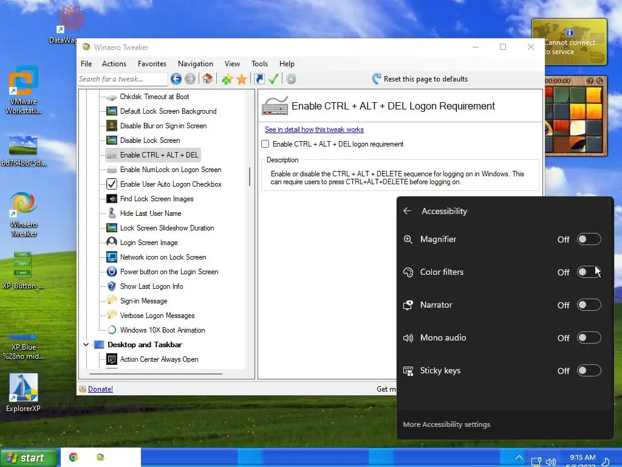This screenshot has height=467, width=622.
Task: Open the View menu
Action: [x=232, y=63]
